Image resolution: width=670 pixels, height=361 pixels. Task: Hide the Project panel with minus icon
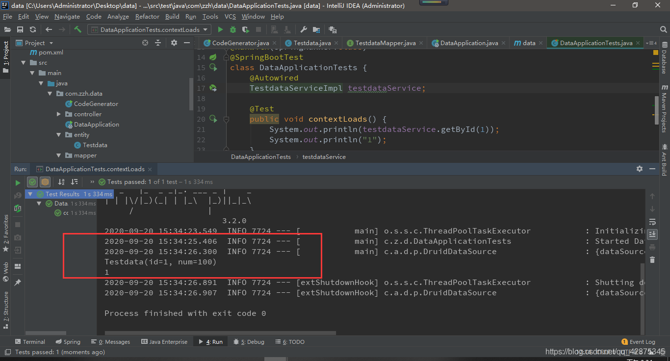pos(186,43)
